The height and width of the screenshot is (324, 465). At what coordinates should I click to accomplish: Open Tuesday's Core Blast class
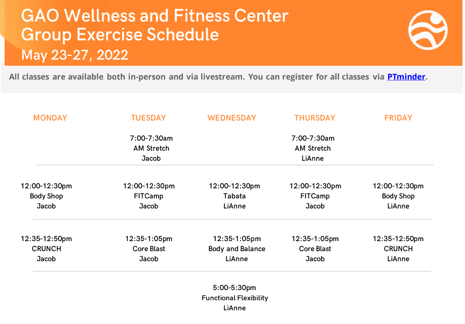149,249
